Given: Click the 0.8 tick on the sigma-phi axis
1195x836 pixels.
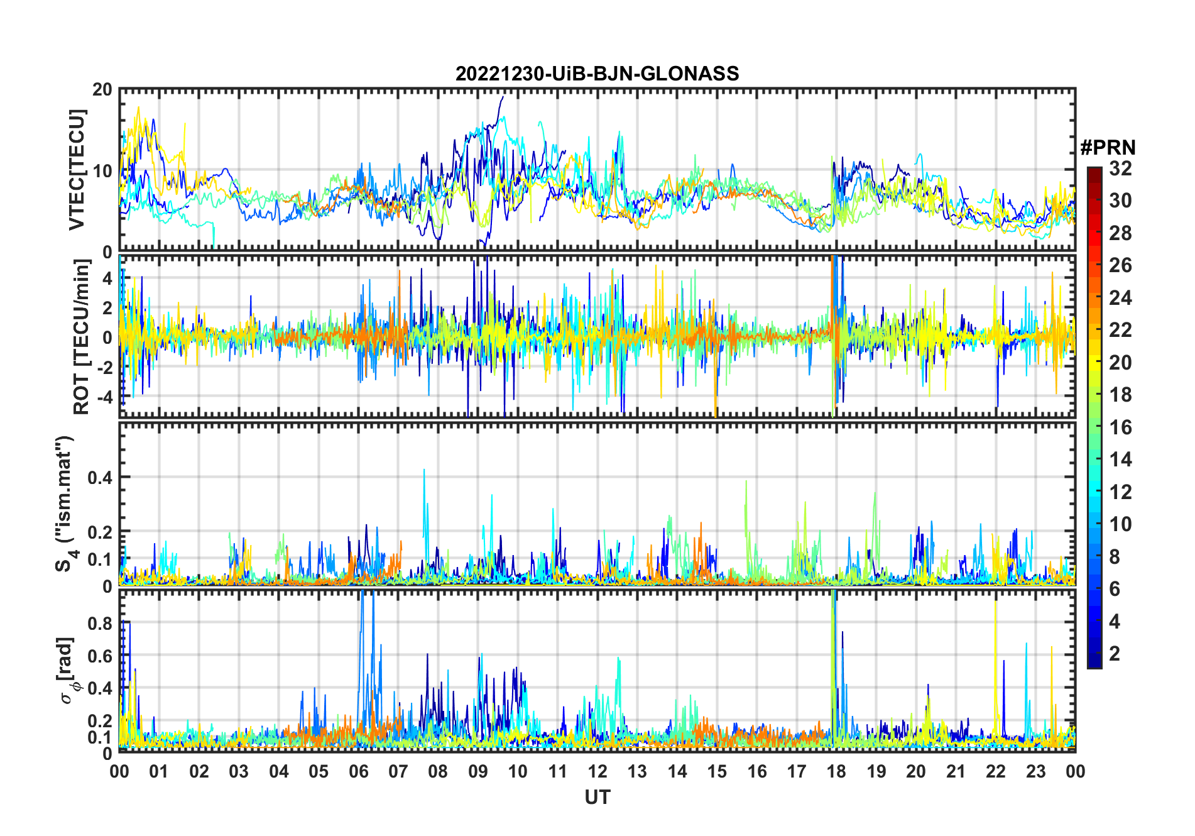Looking at the screenshot, I should click(x=100, y=623).
